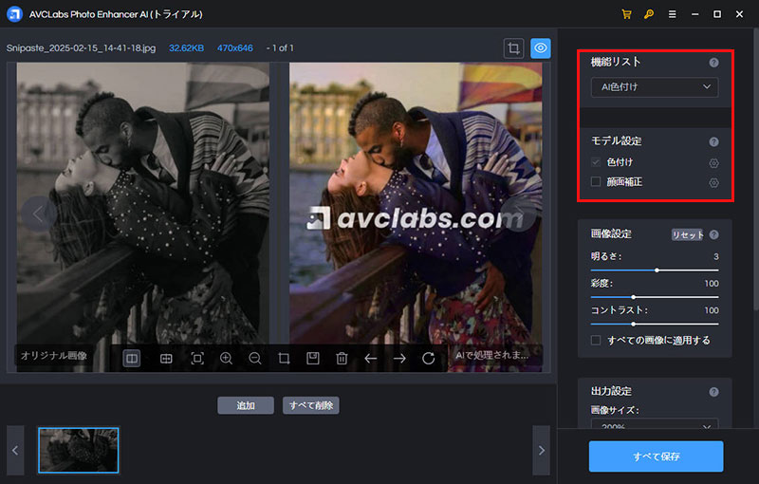Click the すべて保存 button

click(x=656, y=456)
